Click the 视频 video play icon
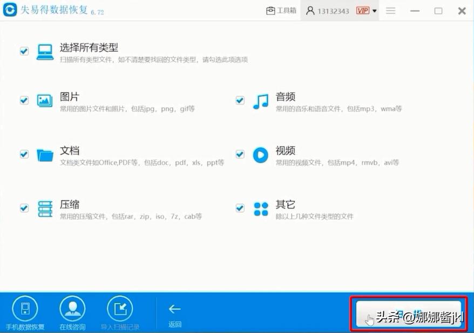Screen dimensions: 474x333 pyautogui.click(x=261, y=155)
